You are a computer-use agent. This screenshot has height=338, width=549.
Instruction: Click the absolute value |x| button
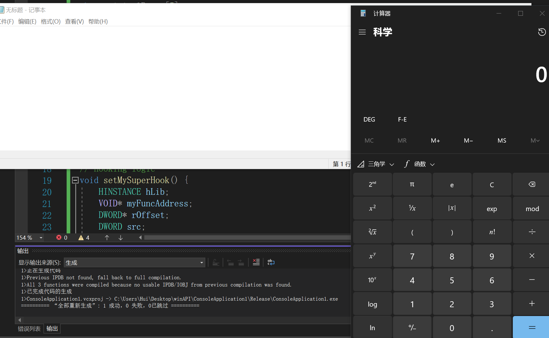click(x=452, y=208)
